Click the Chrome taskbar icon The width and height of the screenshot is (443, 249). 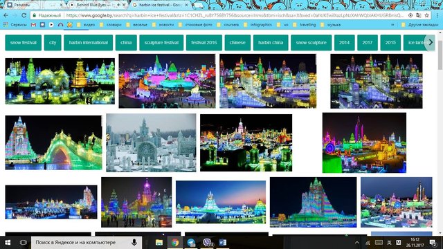[175, 243]
